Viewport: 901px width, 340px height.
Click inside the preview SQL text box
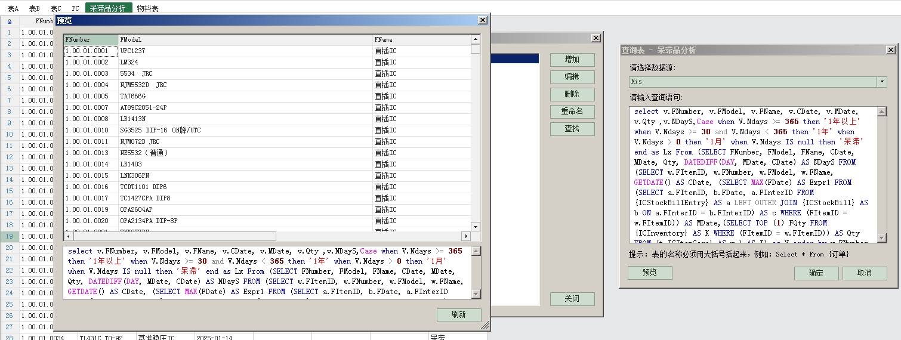coord(267,273)
